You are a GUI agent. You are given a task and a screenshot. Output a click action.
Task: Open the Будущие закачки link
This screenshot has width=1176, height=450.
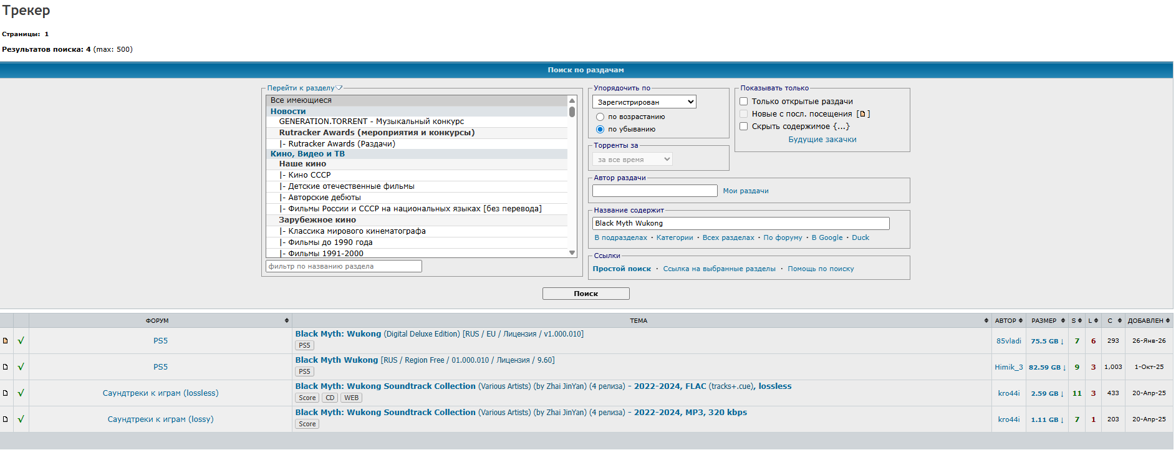[822, 140]
